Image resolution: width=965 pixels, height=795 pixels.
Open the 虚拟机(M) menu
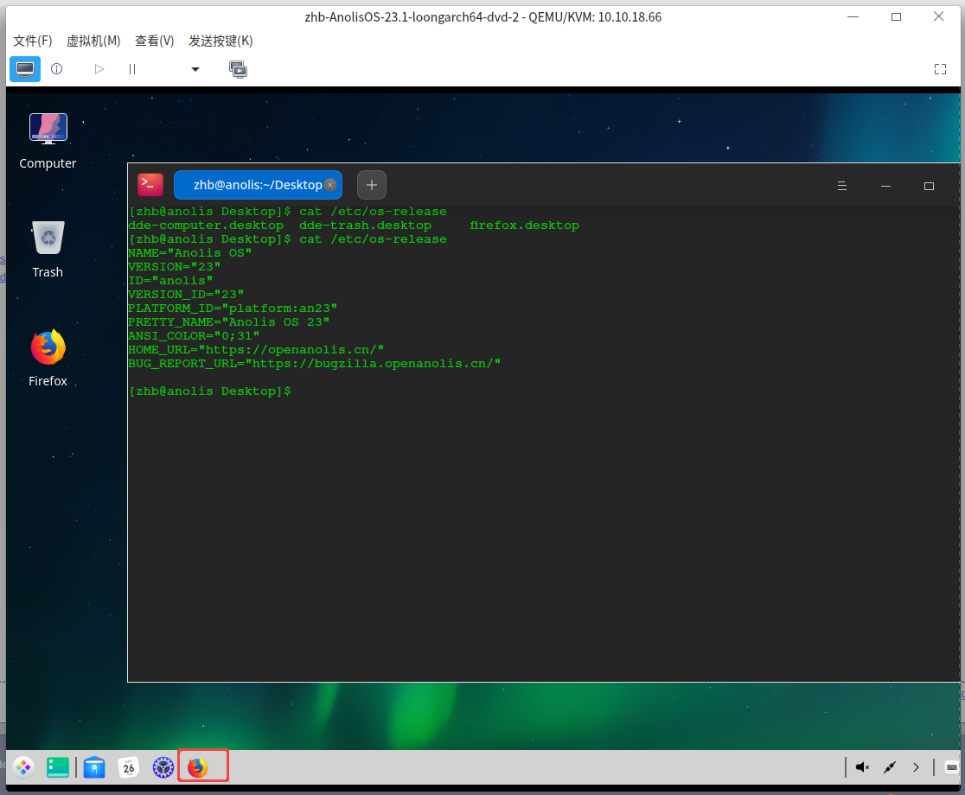(x=93, y=41)
